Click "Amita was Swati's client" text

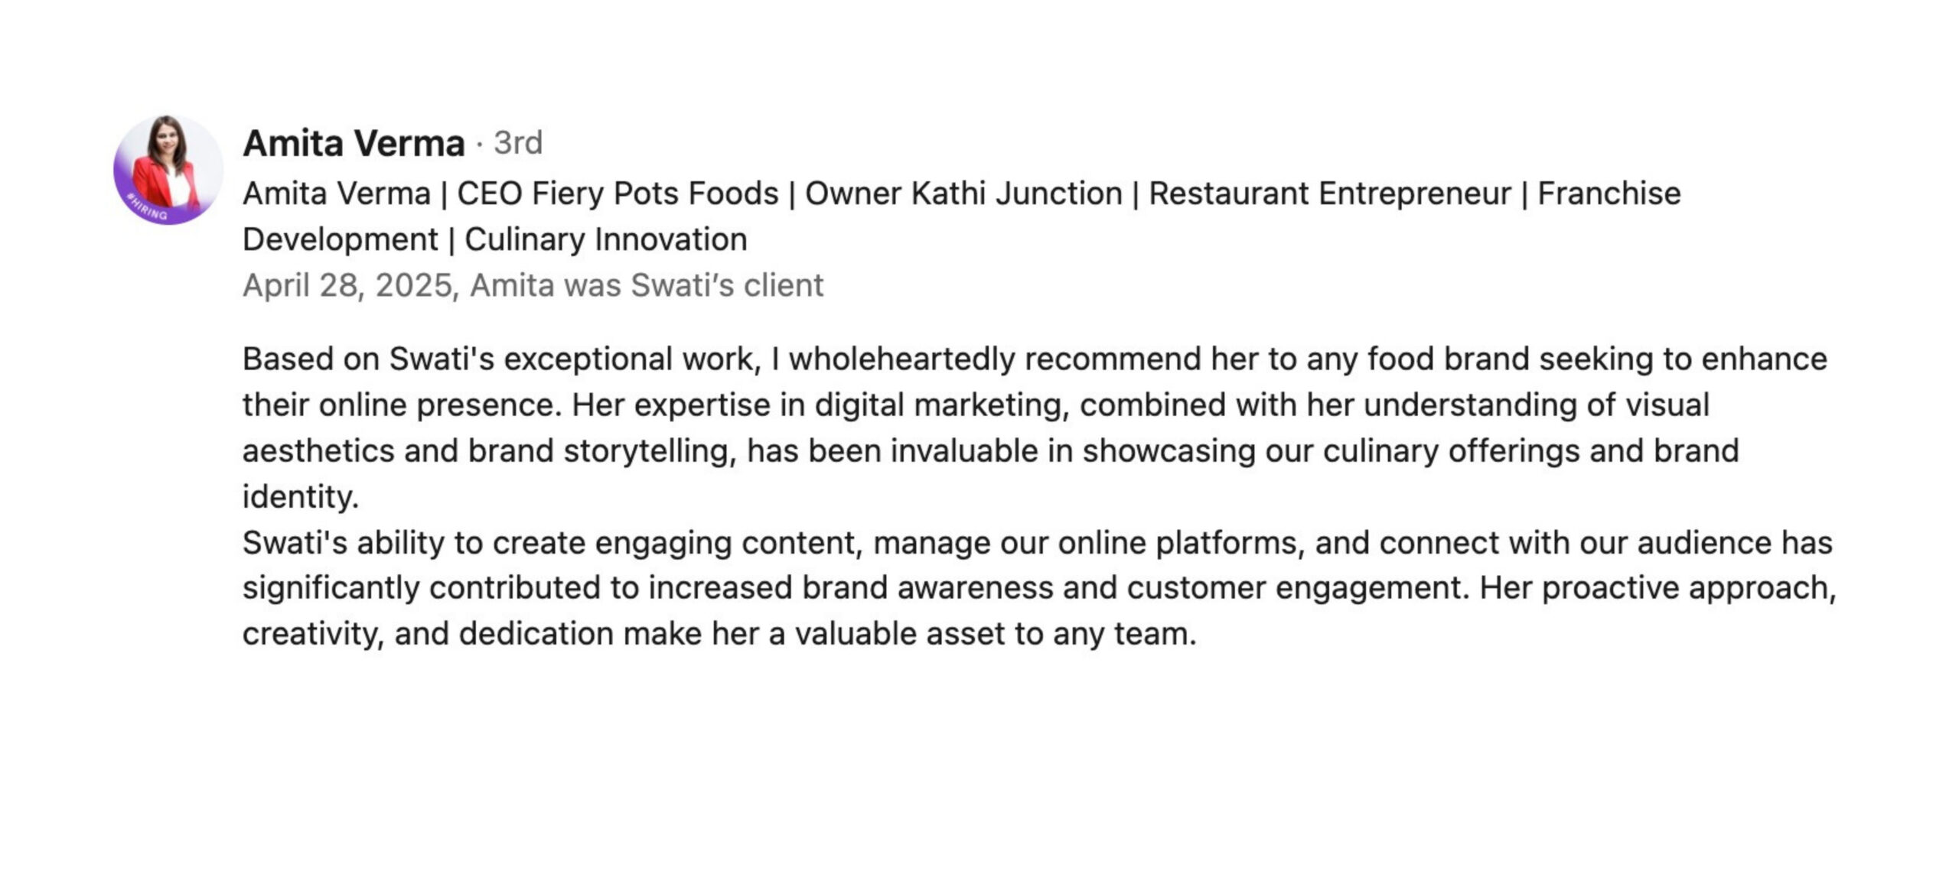coord(647,285)
